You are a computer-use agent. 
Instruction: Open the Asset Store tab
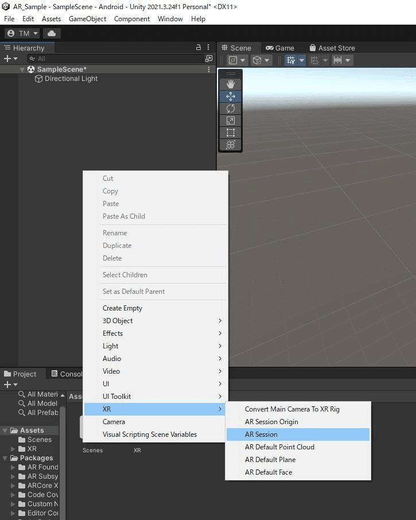tap(332, 48)
